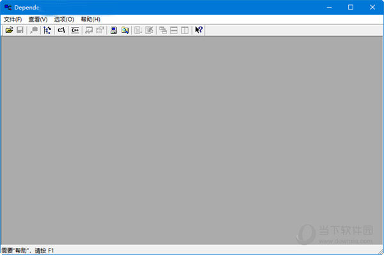384x255 pixels.
Task: Click the greyed-out copy icon next to save
Action: [x=34, y=30]
